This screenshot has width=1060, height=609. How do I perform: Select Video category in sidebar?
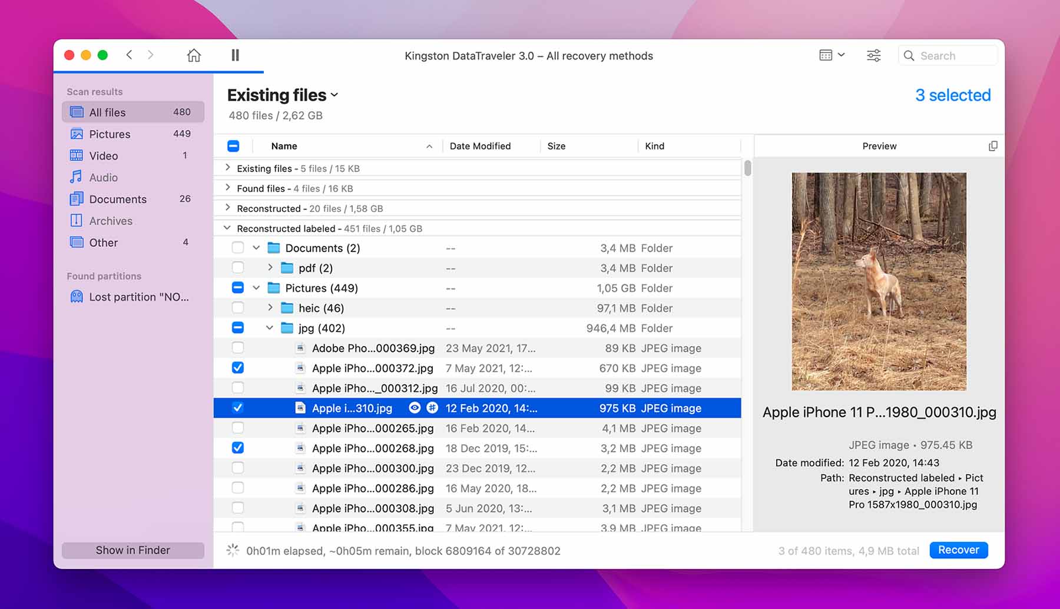pyautogui.click(x=133, y=155)
